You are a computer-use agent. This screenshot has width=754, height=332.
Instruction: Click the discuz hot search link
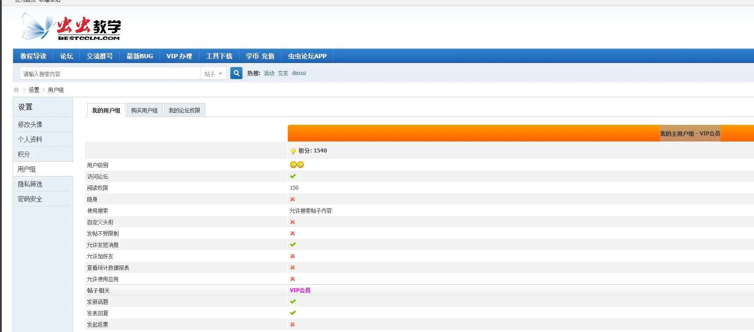pos(299,73)
